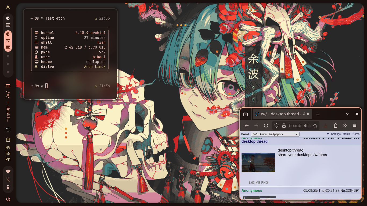
Task: Open the extensions puzzle icon
Action: 335,126
